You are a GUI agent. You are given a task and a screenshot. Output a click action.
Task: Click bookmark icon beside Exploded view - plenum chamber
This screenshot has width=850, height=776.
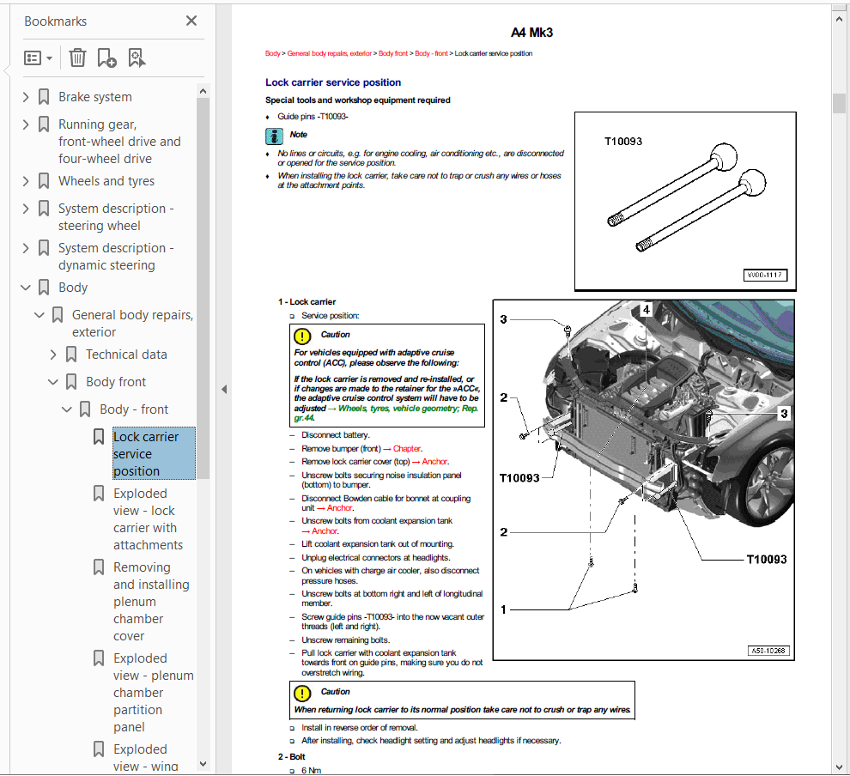pos(99,658)
